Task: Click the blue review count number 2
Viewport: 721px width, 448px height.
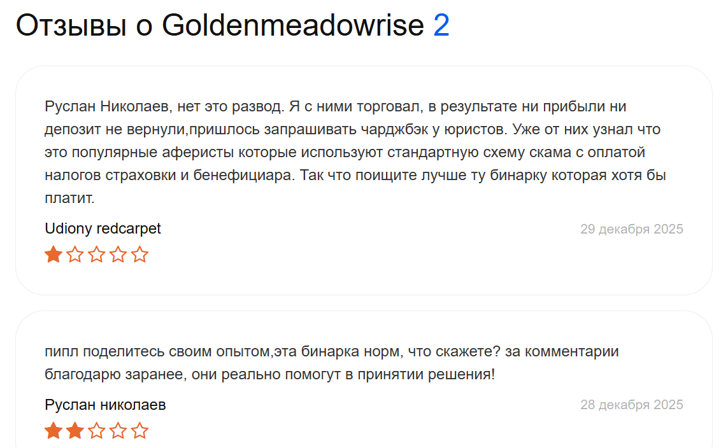Action: (441, 25)
